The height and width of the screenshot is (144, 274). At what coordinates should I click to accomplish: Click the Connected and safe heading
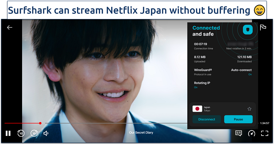(x=206, y=31)
